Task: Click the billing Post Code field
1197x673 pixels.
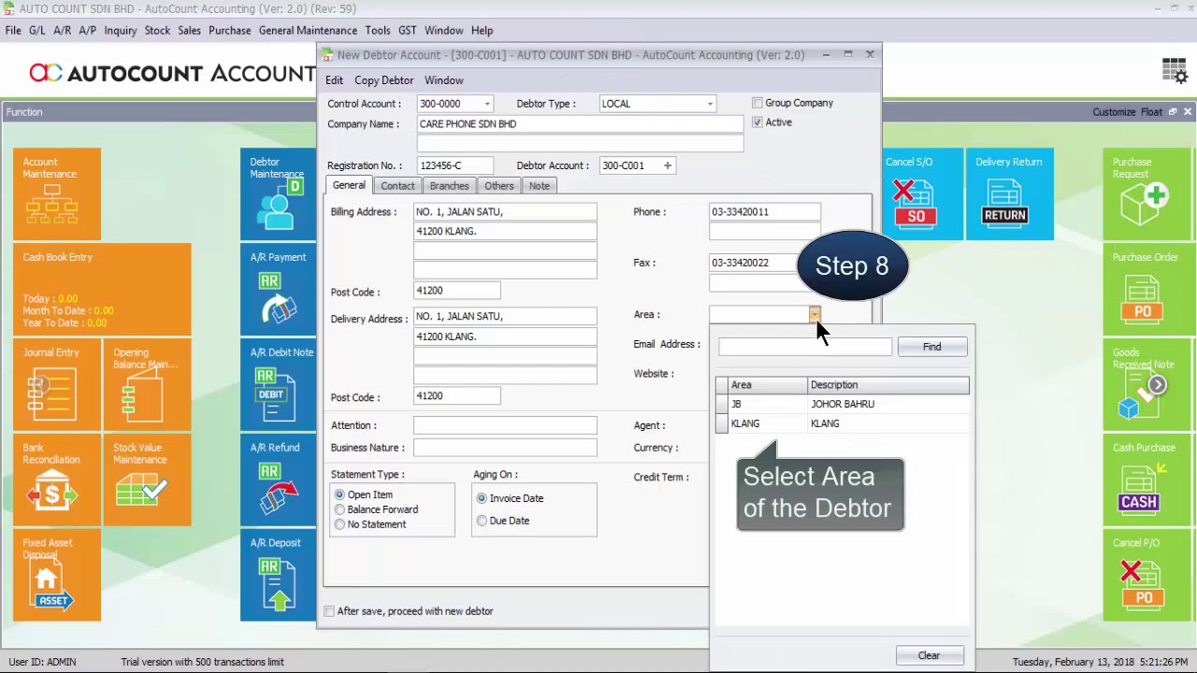Action: pyautogui.click(x=456, y=291)
